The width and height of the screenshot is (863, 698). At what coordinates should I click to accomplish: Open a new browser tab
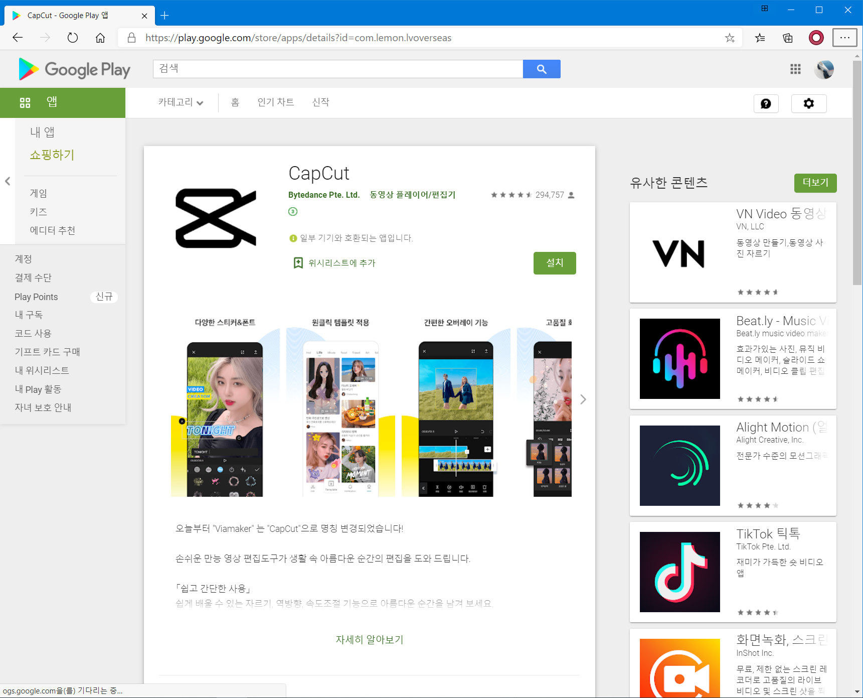click(x=164, y=16)
